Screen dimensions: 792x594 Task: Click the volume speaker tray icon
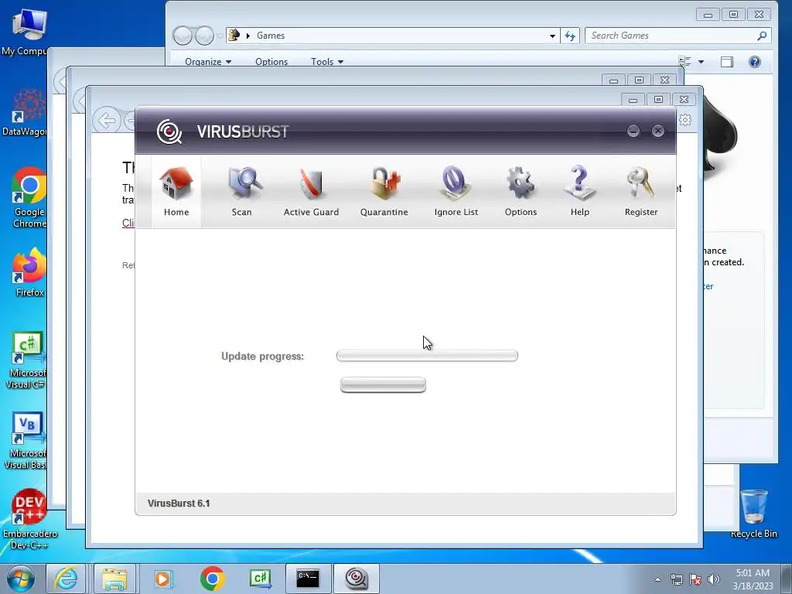pos(713,579)
